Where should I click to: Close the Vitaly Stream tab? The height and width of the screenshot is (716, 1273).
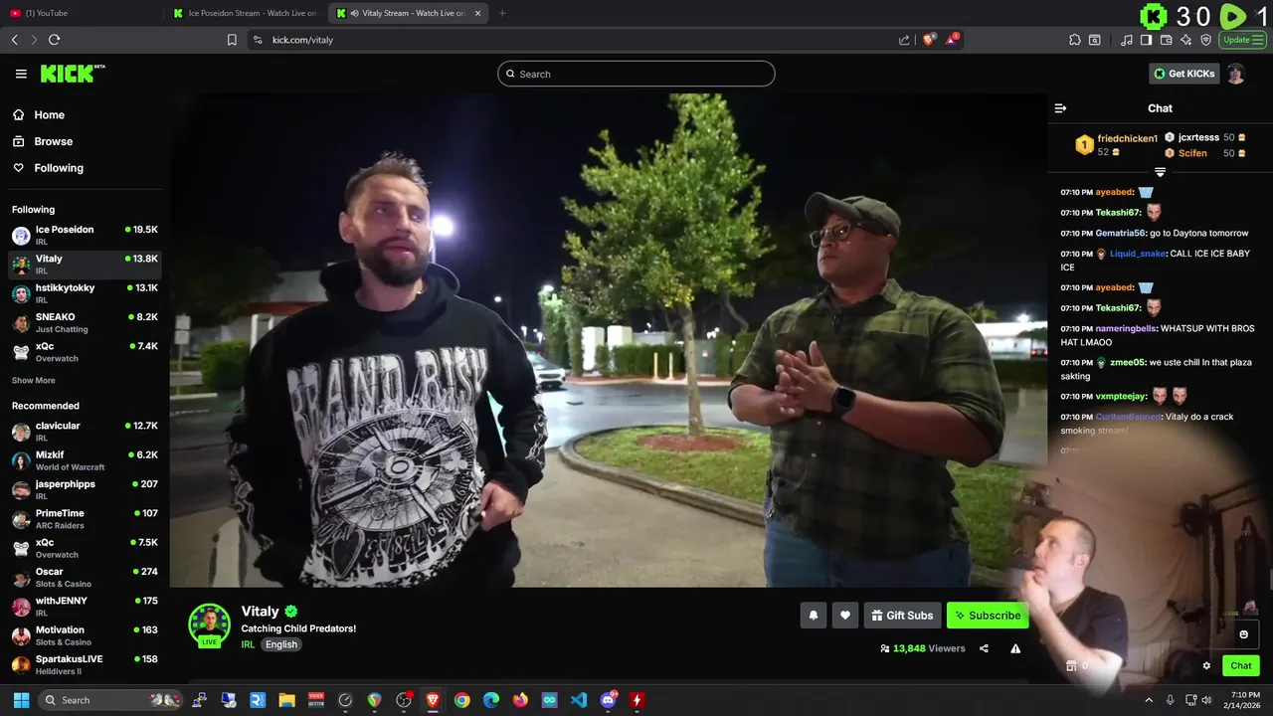[x=478, y=13]
